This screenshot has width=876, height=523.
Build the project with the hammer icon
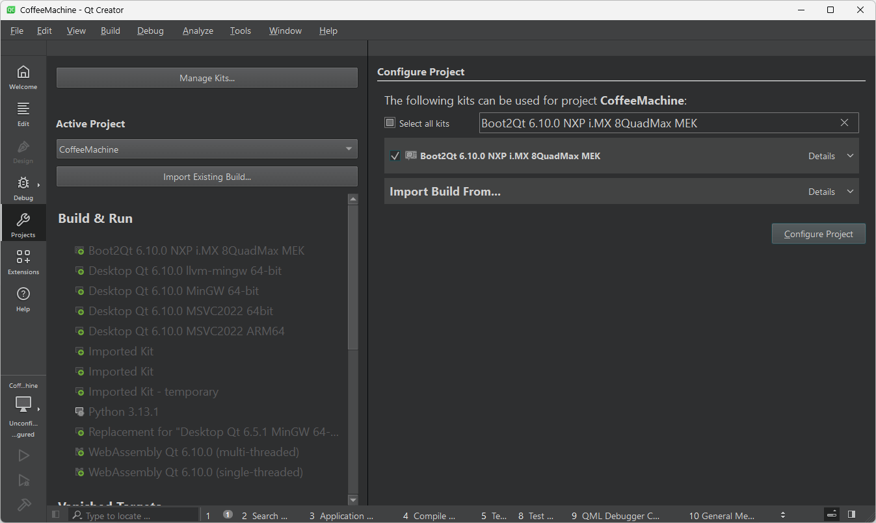point(23,505)
